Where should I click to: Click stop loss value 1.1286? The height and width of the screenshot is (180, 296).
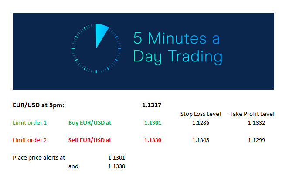point(201,123)
